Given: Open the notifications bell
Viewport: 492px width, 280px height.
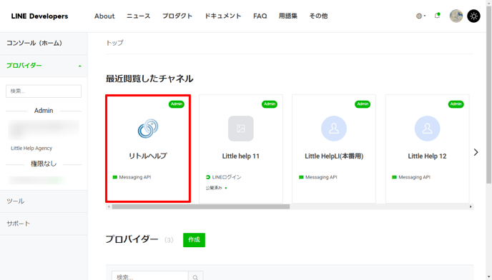Looking at the screenshot, I should pos(437,16).
